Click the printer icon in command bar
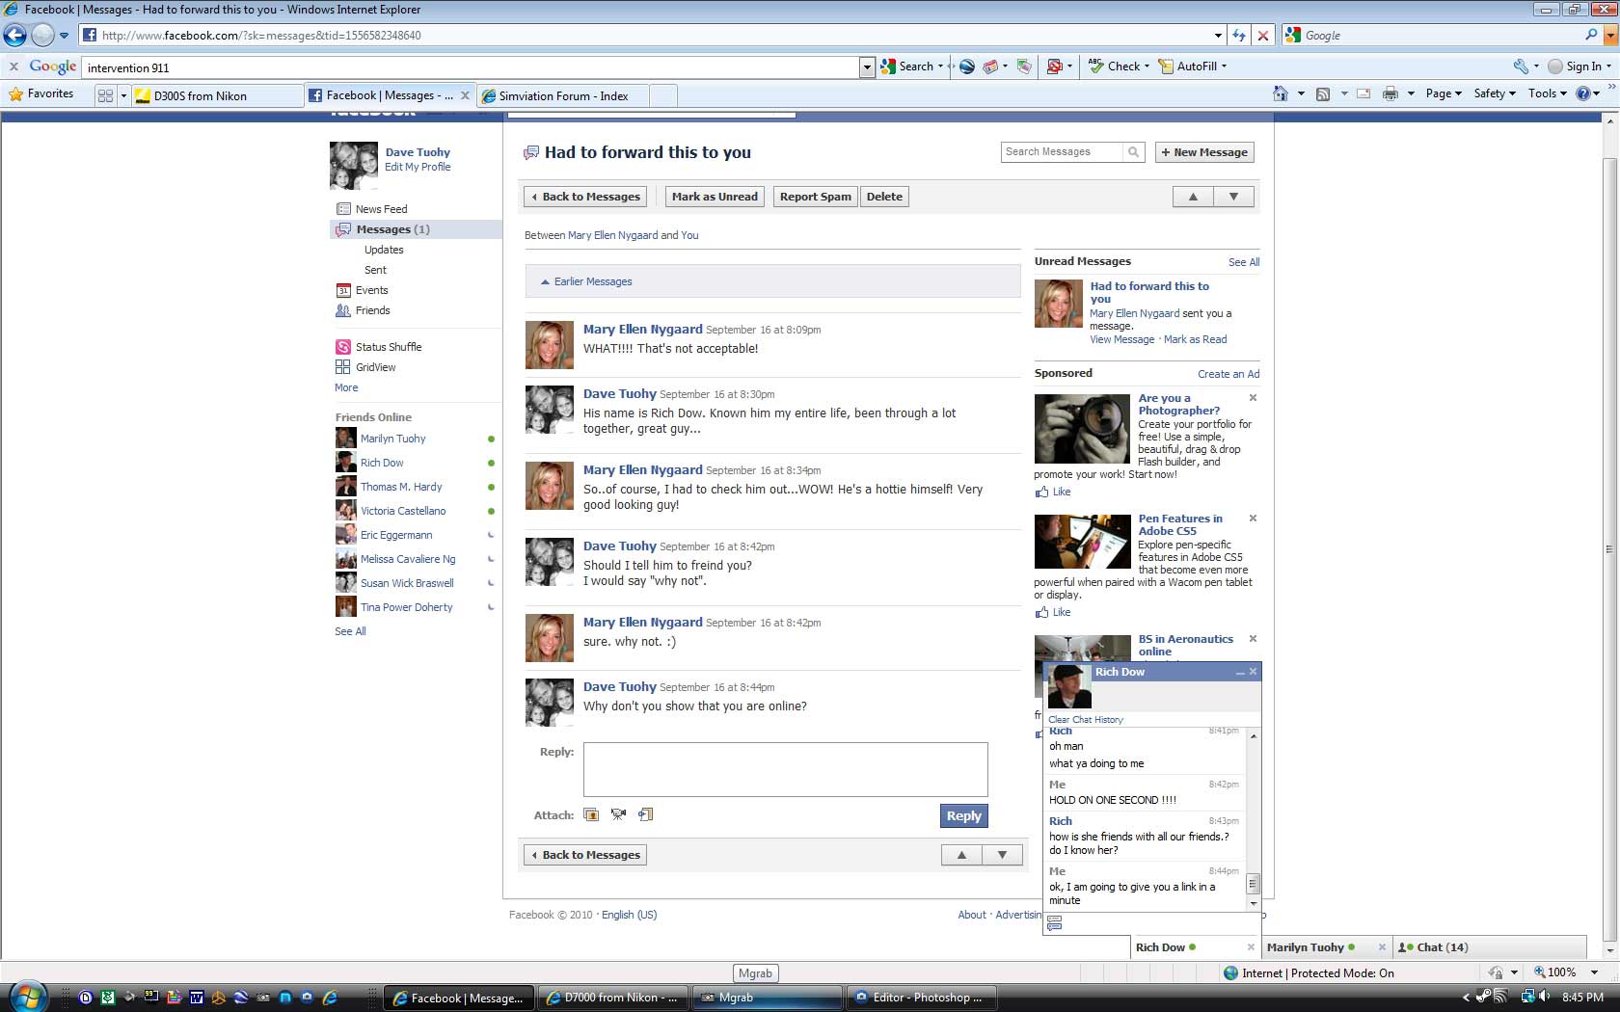 [1390, 93]
